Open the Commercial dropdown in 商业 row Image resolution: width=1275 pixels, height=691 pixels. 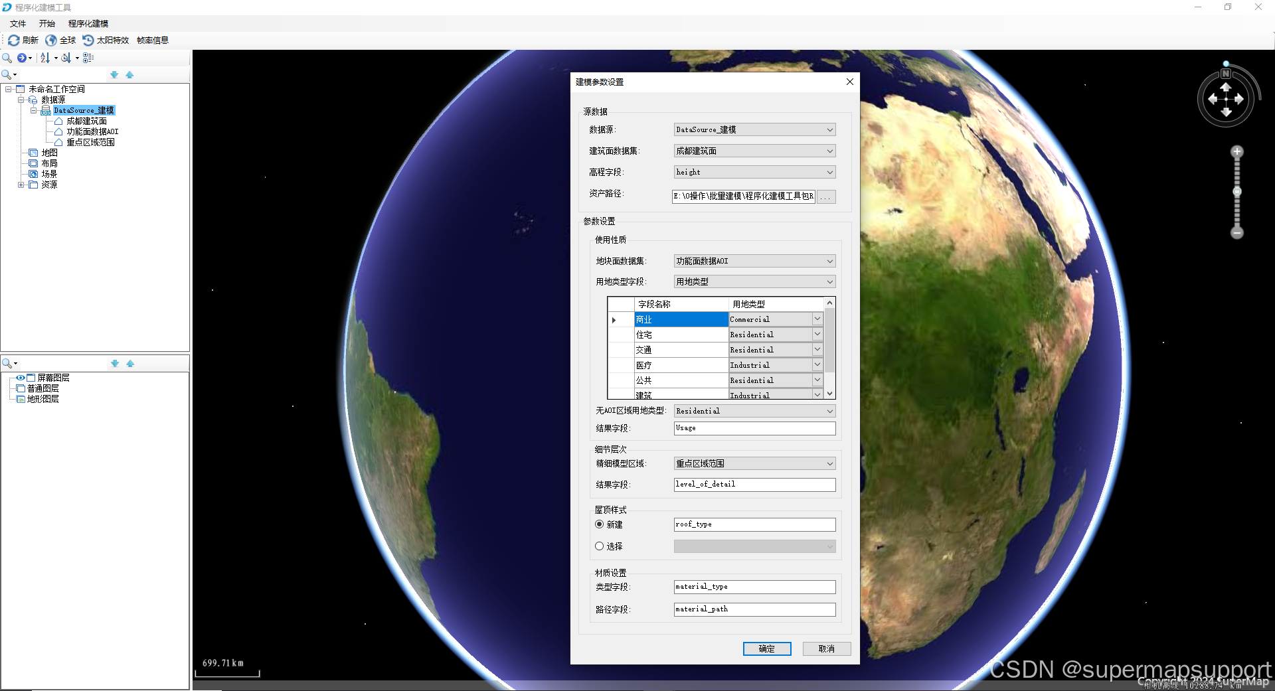[817, 319]
